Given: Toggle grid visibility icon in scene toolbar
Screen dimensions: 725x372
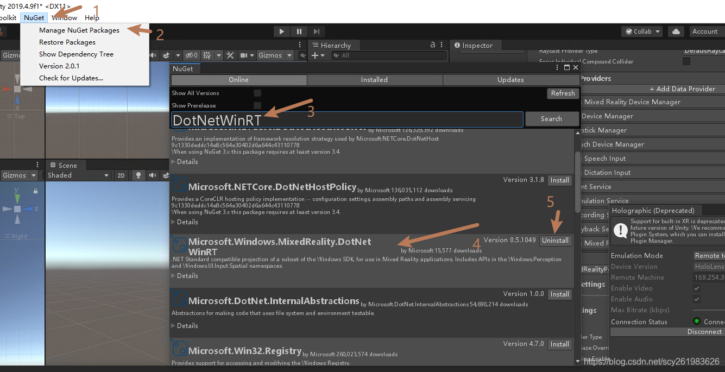Looking at the screenshot, I should 207,55.
